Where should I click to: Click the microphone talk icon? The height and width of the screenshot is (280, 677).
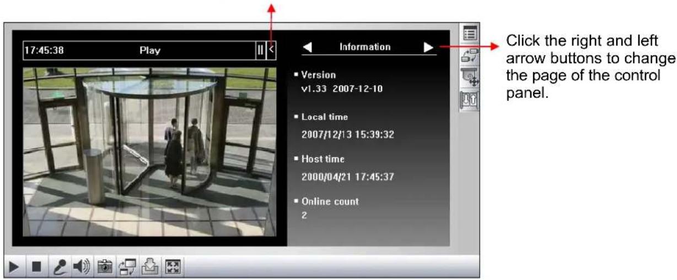(58, 267)
